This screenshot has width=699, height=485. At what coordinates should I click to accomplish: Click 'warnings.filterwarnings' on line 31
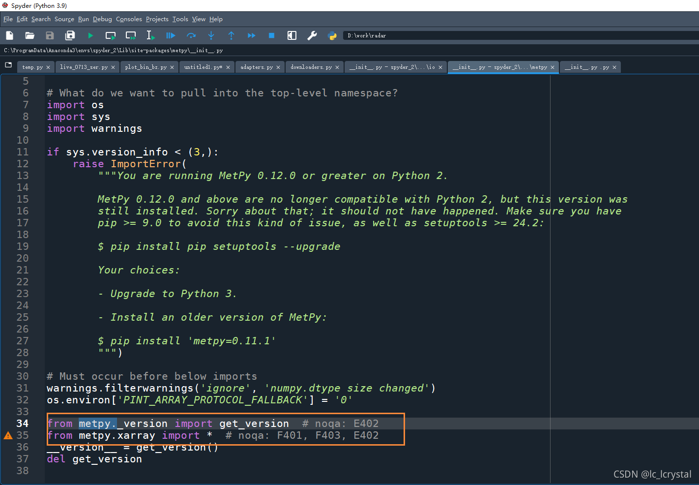[120, 388]
